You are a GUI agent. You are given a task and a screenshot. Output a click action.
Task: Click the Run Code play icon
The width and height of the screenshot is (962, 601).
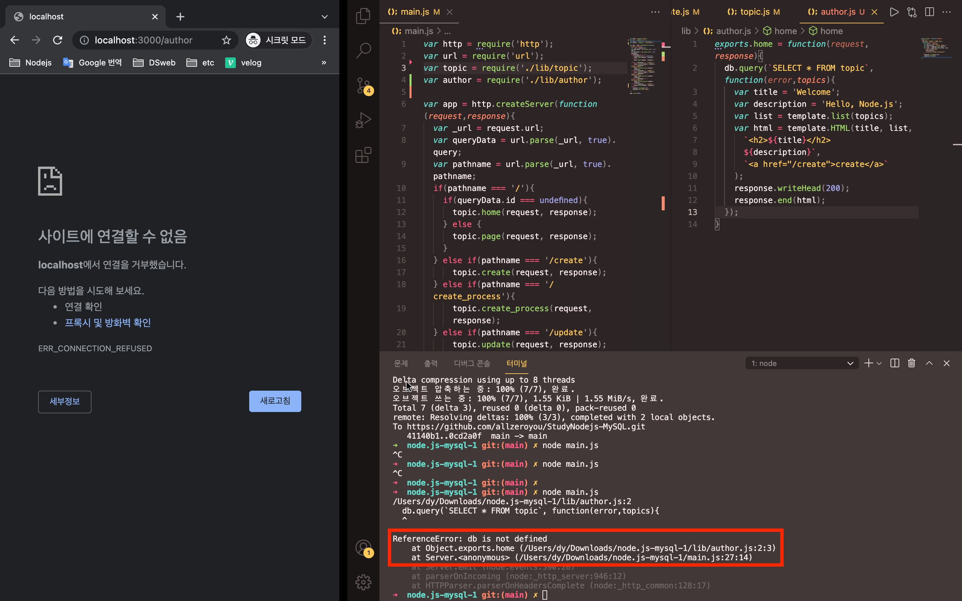click(x=894, y=12)
